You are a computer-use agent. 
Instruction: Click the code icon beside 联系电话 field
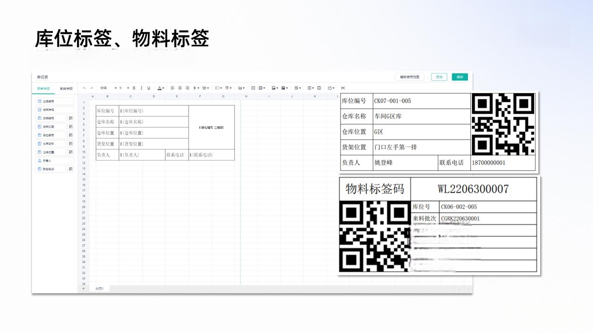coord(71,169)
